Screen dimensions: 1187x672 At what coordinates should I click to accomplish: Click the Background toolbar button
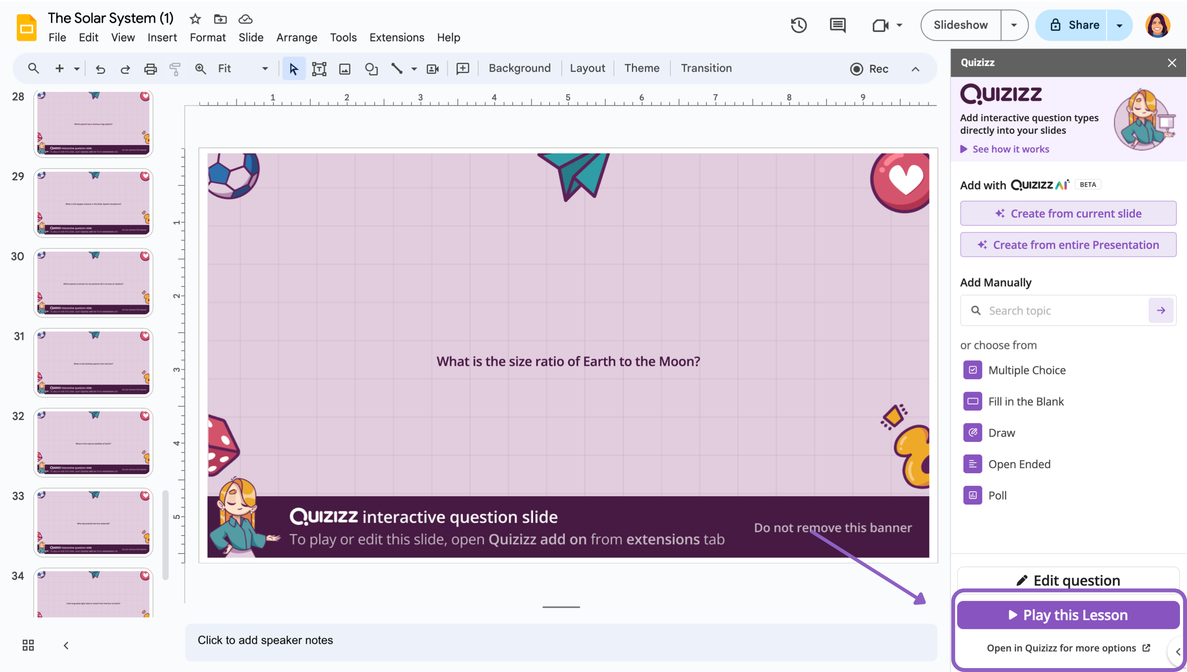(519, 68)
